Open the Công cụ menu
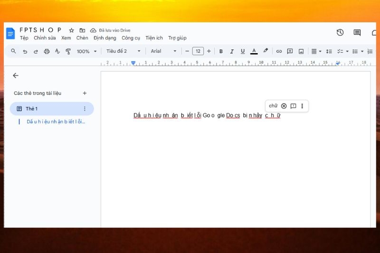Viewport: 380px width, 253px height. pyautogui.click(x=131, y=38)
